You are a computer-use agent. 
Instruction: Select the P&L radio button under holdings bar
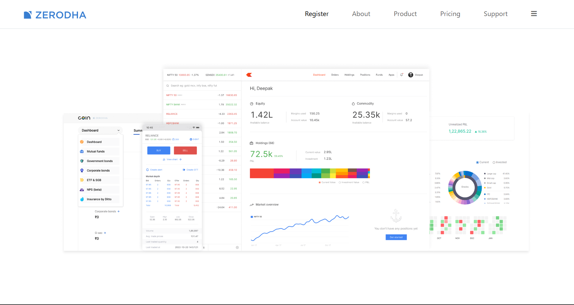point(363,182)
